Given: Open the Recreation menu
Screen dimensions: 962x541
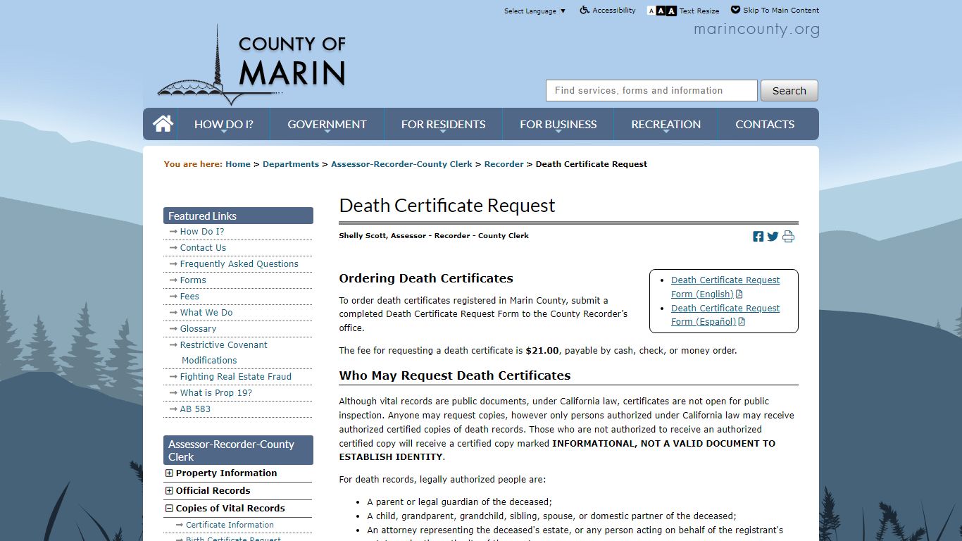Looking at the screenshot, I should [x=666, y=124].
